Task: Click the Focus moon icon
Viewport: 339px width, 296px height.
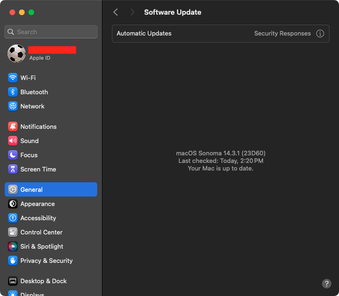Action: pos(13,155)
